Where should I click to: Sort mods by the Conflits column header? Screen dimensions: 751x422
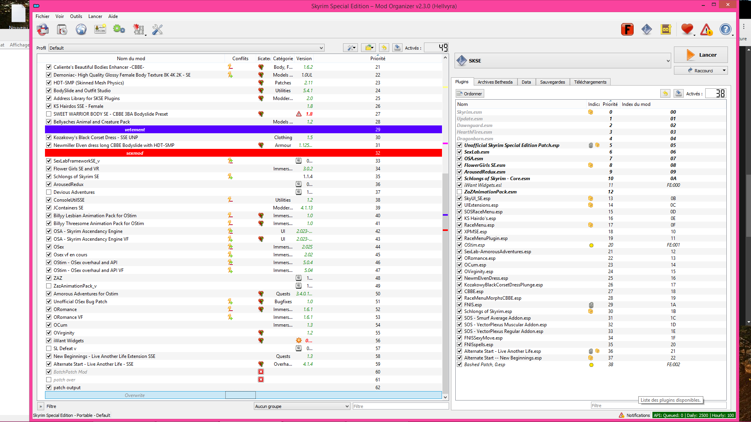(240, 59)
